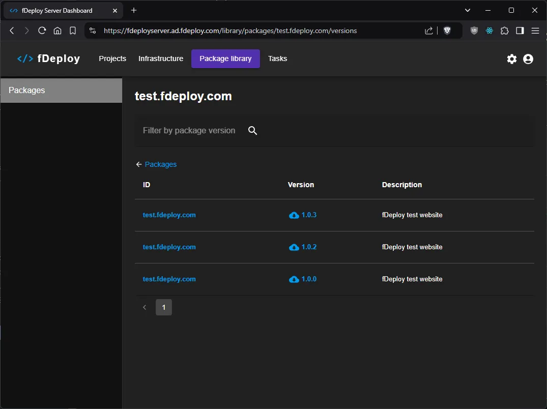
Task: Open the test.fdeploy.com link for version 1.0.3
Action: point(169,215)
